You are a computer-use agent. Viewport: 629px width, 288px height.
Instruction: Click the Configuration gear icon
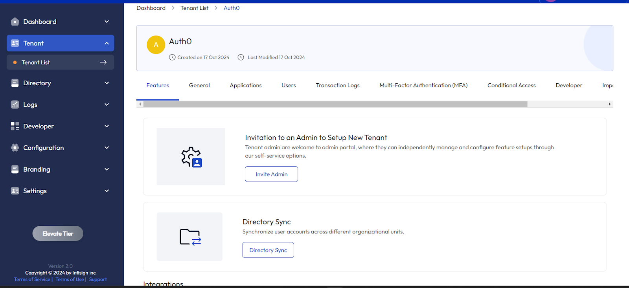click(x=15, y=148)
